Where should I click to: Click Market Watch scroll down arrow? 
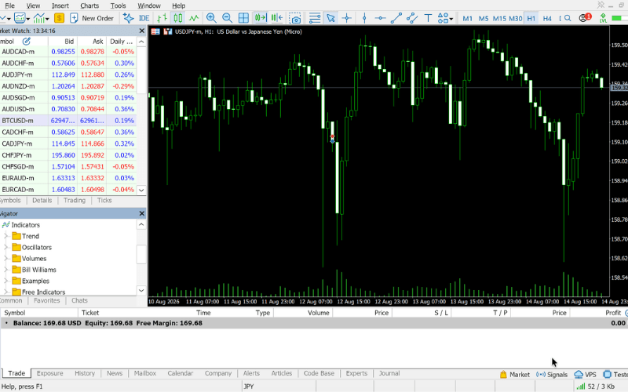coord(141,190)
